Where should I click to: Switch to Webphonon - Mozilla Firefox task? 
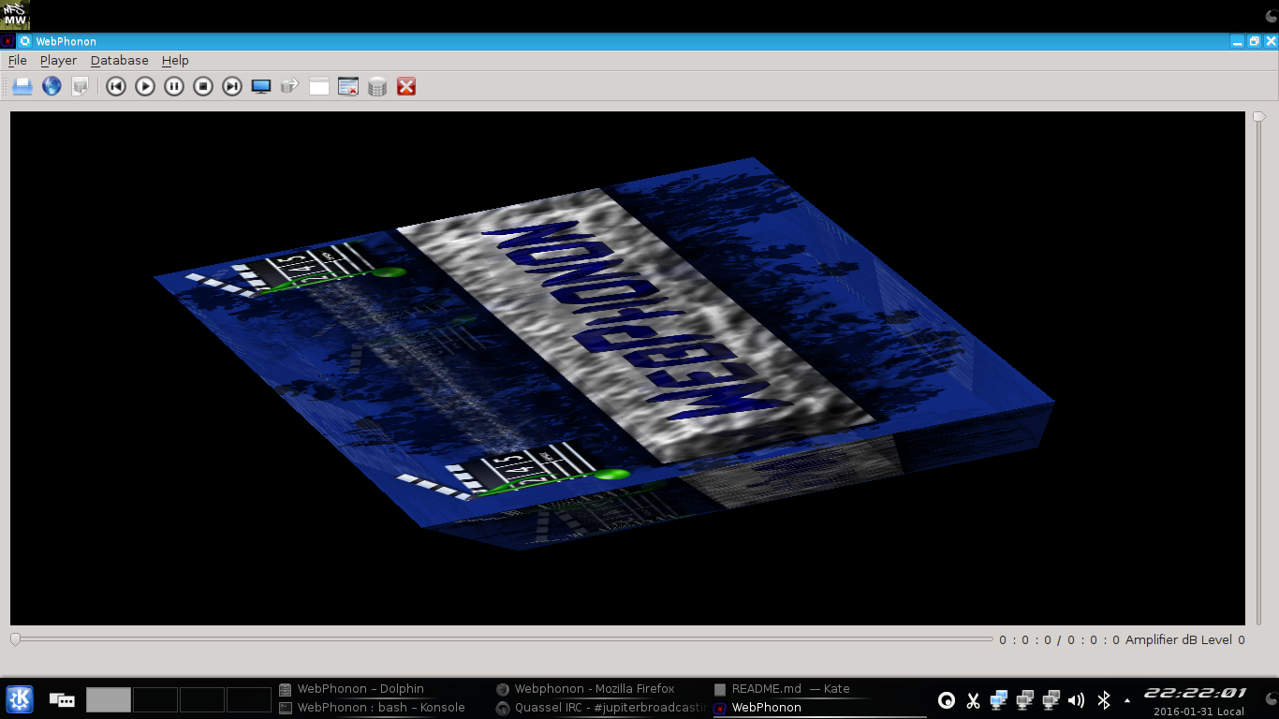click(585, 689)
